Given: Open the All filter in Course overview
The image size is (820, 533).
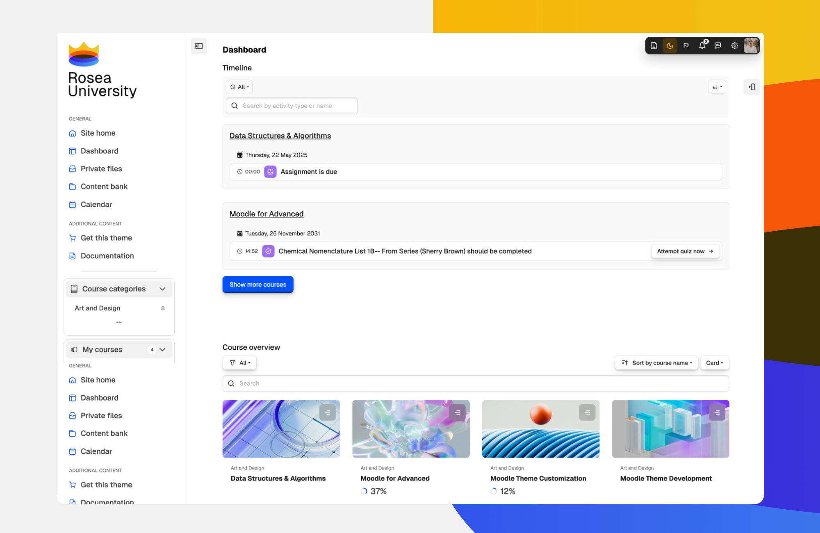Looking at the screenshot, I should click(239, 362).
